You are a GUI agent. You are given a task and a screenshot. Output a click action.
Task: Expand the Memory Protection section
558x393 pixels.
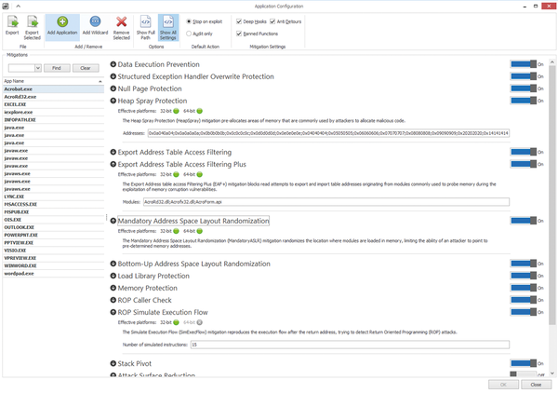[x=113, y=288]
